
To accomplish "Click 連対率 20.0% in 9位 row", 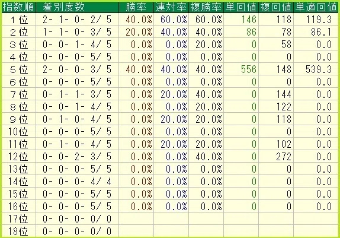I will tap(174, 119).
